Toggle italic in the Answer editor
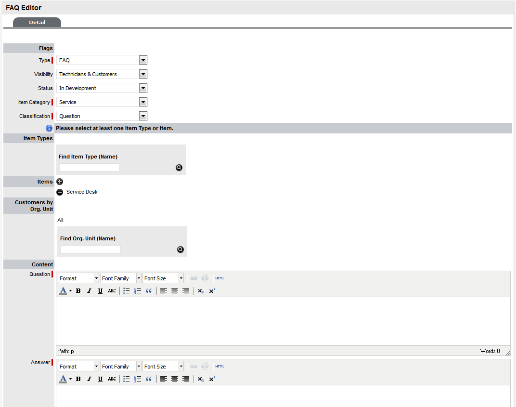Screen dimensions: 516x407 coord(89,379)
